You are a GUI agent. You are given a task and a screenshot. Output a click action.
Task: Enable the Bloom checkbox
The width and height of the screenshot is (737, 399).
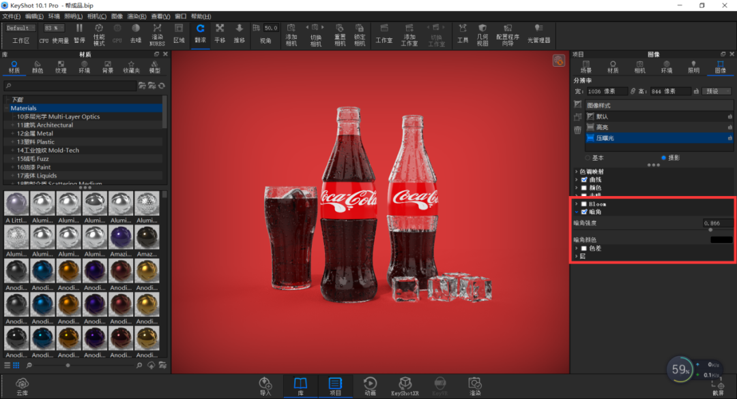click(x=583, y=204)
